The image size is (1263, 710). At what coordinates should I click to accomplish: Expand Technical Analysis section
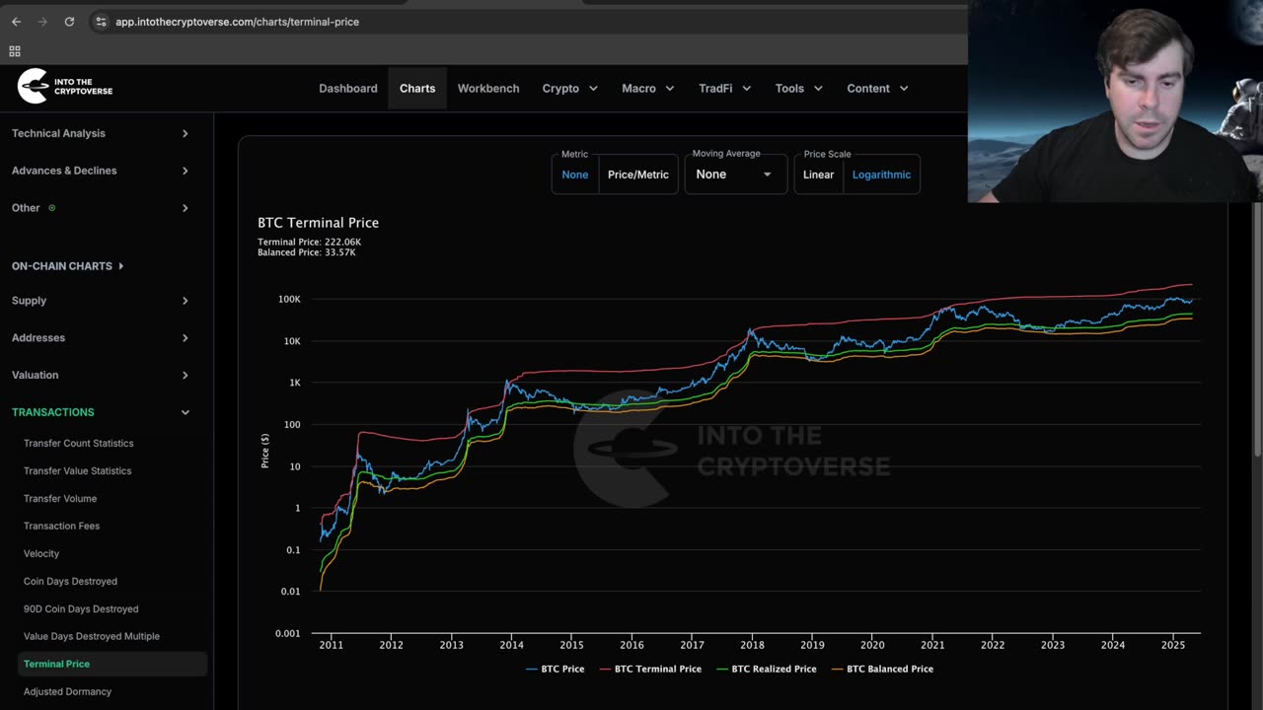[x=101, y=133]
